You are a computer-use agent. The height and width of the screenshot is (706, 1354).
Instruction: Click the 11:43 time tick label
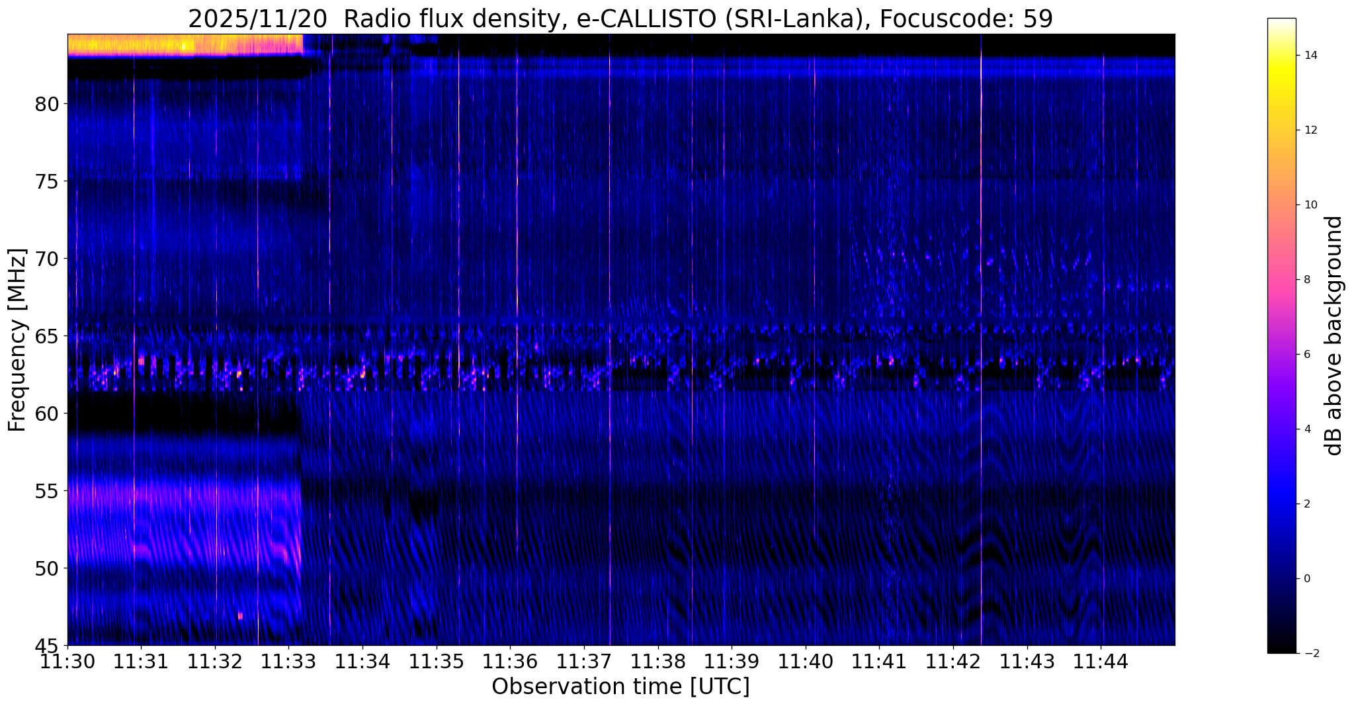click(x=1027, y=660)
